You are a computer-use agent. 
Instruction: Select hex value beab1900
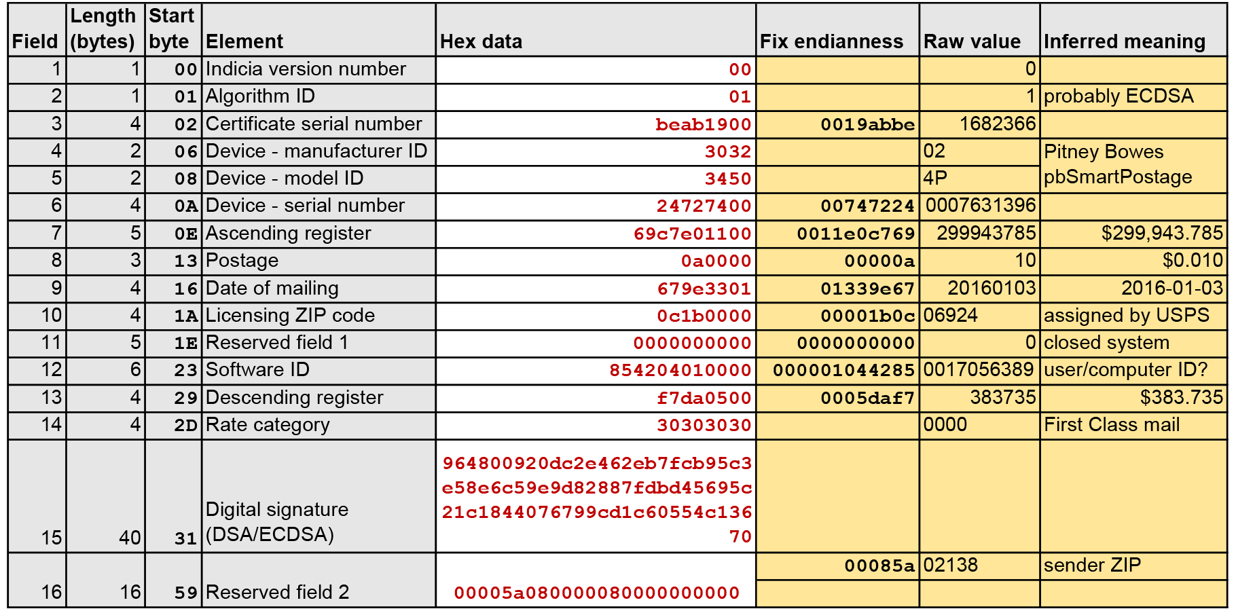pyautogui.click(x=704, y=125)
